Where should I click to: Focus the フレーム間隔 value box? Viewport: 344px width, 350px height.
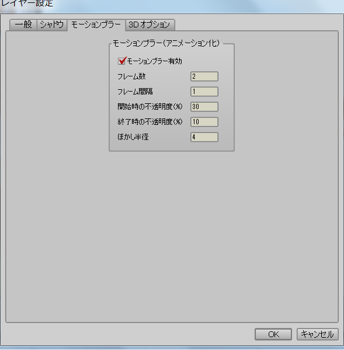(204, 92)
